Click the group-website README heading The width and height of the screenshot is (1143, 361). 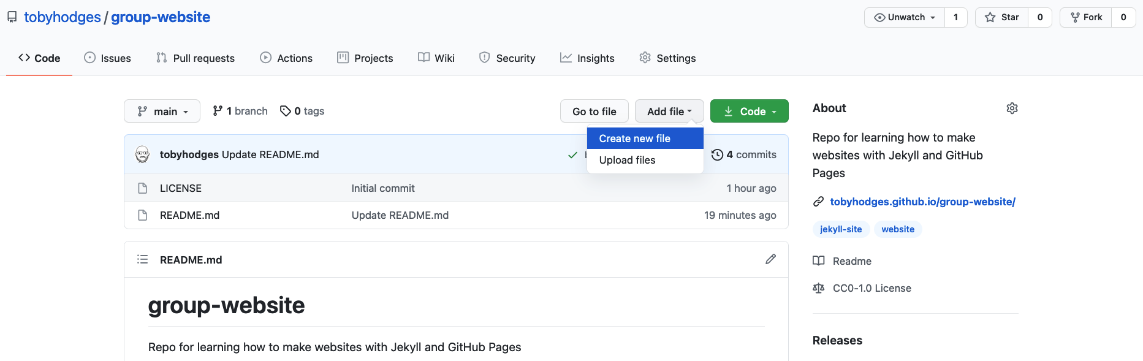tap(226, 305)
